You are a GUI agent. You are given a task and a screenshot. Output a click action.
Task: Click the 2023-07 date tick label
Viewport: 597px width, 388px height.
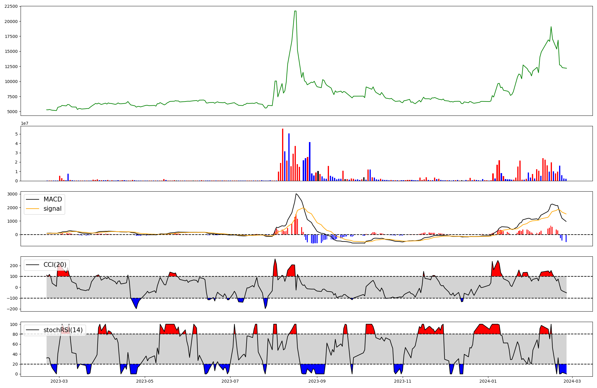point(230,381)
